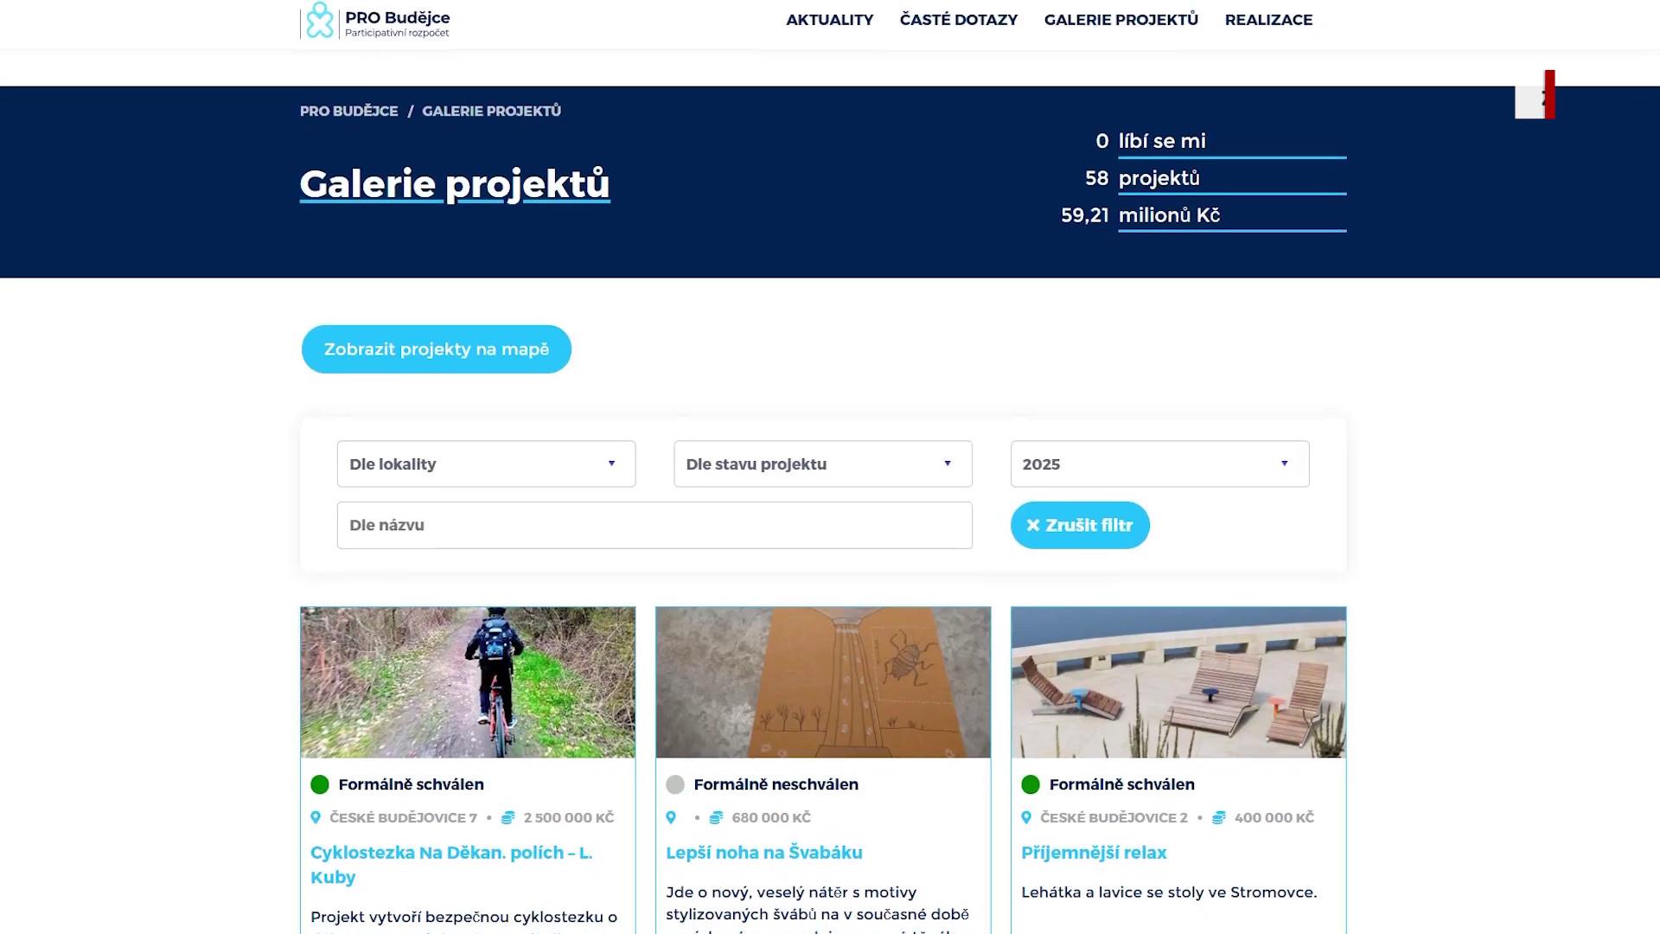The image size is (1660, 934).
Task: Click green status dot on Cyklostezka card
Action: click(x=320, y=784)
